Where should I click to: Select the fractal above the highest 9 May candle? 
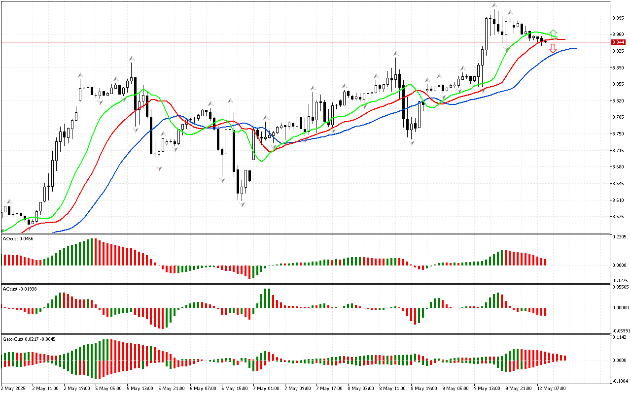coord(494,5)
